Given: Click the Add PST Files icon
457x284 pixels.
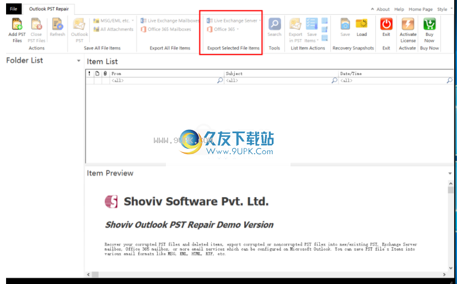Looking at the screenshot, I should (17, 24).
